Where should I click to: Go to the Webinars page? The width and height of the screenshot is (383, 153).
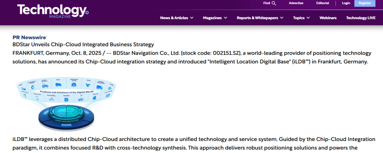(328, 18)
